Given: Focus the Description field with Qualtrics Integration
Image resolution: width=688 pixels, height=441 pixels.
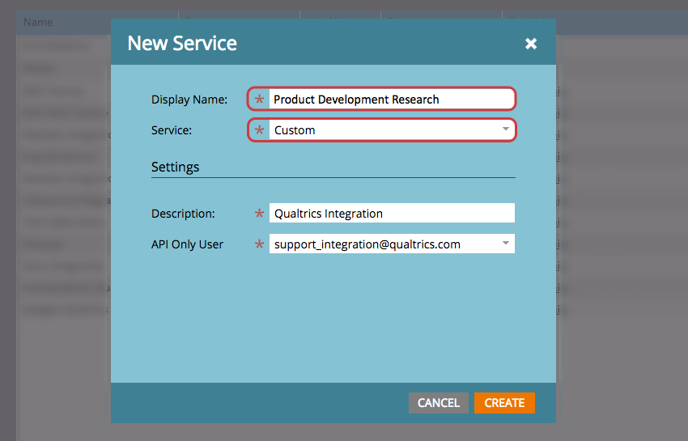Looking at the screenshot, I should click(x=391, y=214).
